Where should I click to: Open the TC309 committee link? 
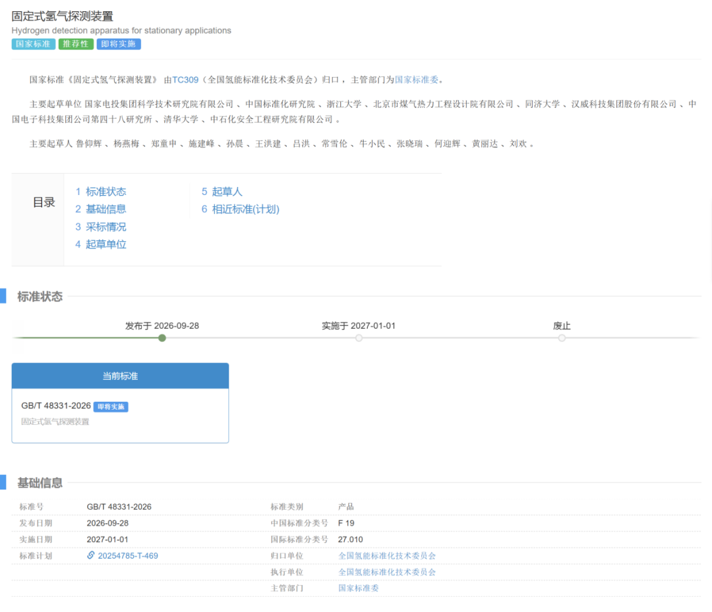185,80
